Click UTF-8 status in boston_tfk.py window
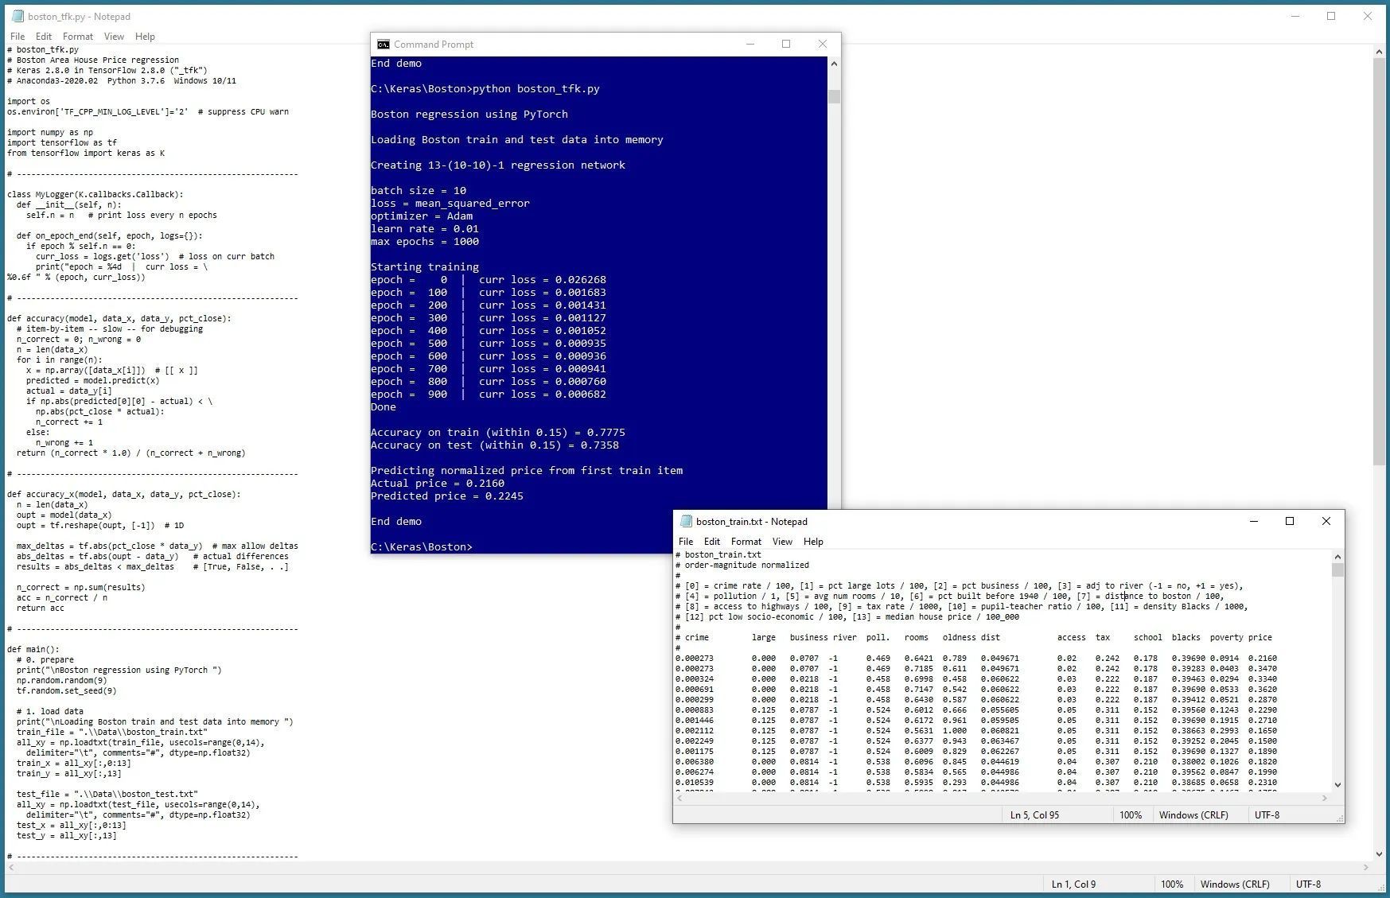The height and width of the screenshot is (898, 1390). pyautogui.click(x=1308, y=884)
